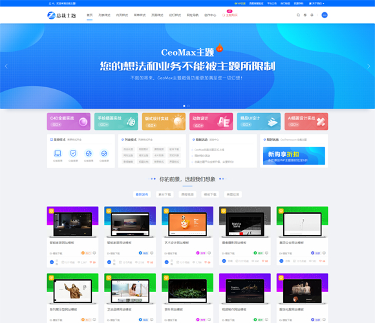This screenshot has width=375, height=323.
Task: Select the 模板下载 filter tab
Action: [210, 194]
